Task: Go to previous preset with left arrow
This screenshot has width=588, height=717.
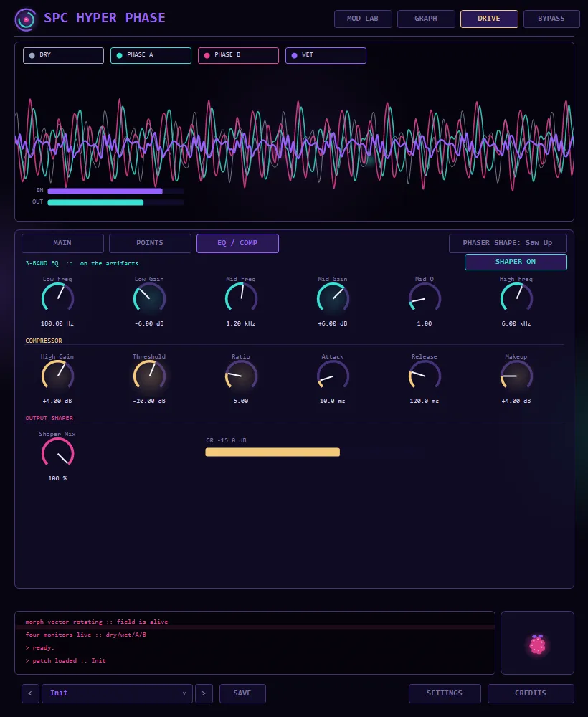Action: (x=30, y=693)
